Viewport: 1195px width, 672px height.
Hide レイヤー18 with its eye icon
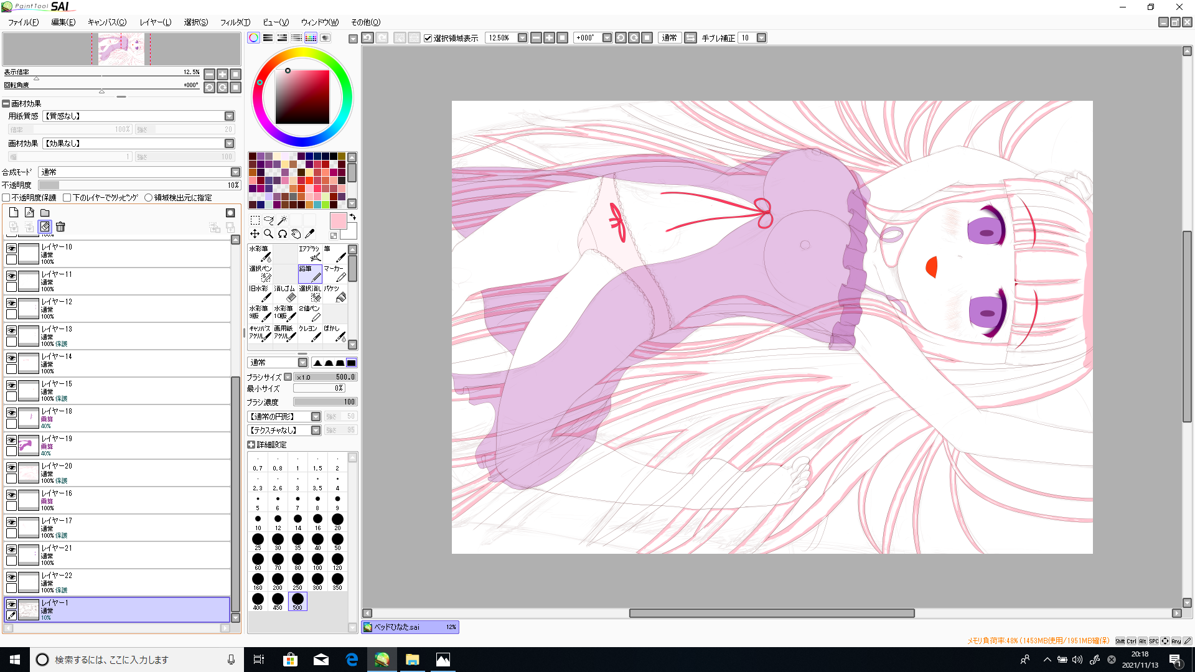[11, 413]
